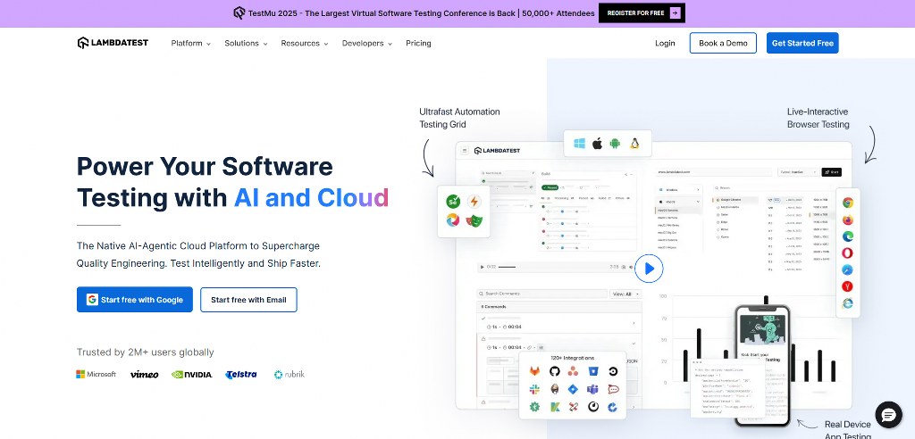
Task: Click Start free with Email
Action: pyautogui.click(x=248, y=300)
